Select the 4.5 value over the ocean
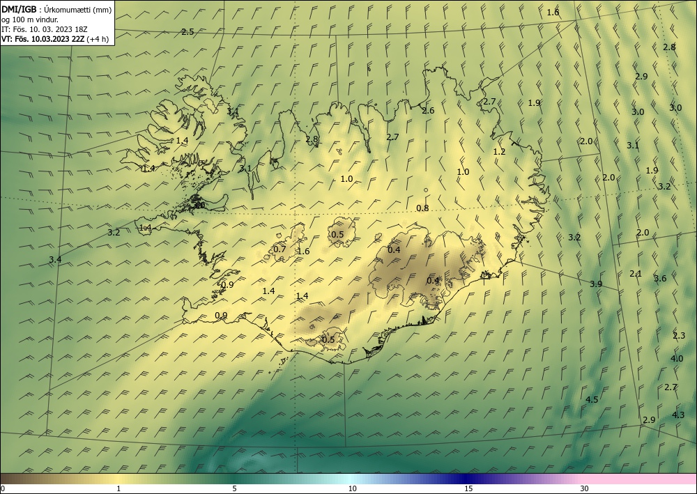Screen dimensions: 697x494 click(x=592, y=400)
